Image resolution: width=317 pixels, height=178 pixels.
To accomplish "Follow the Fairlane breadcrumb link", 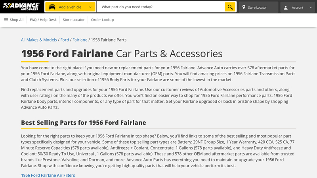I will [80, 40].
